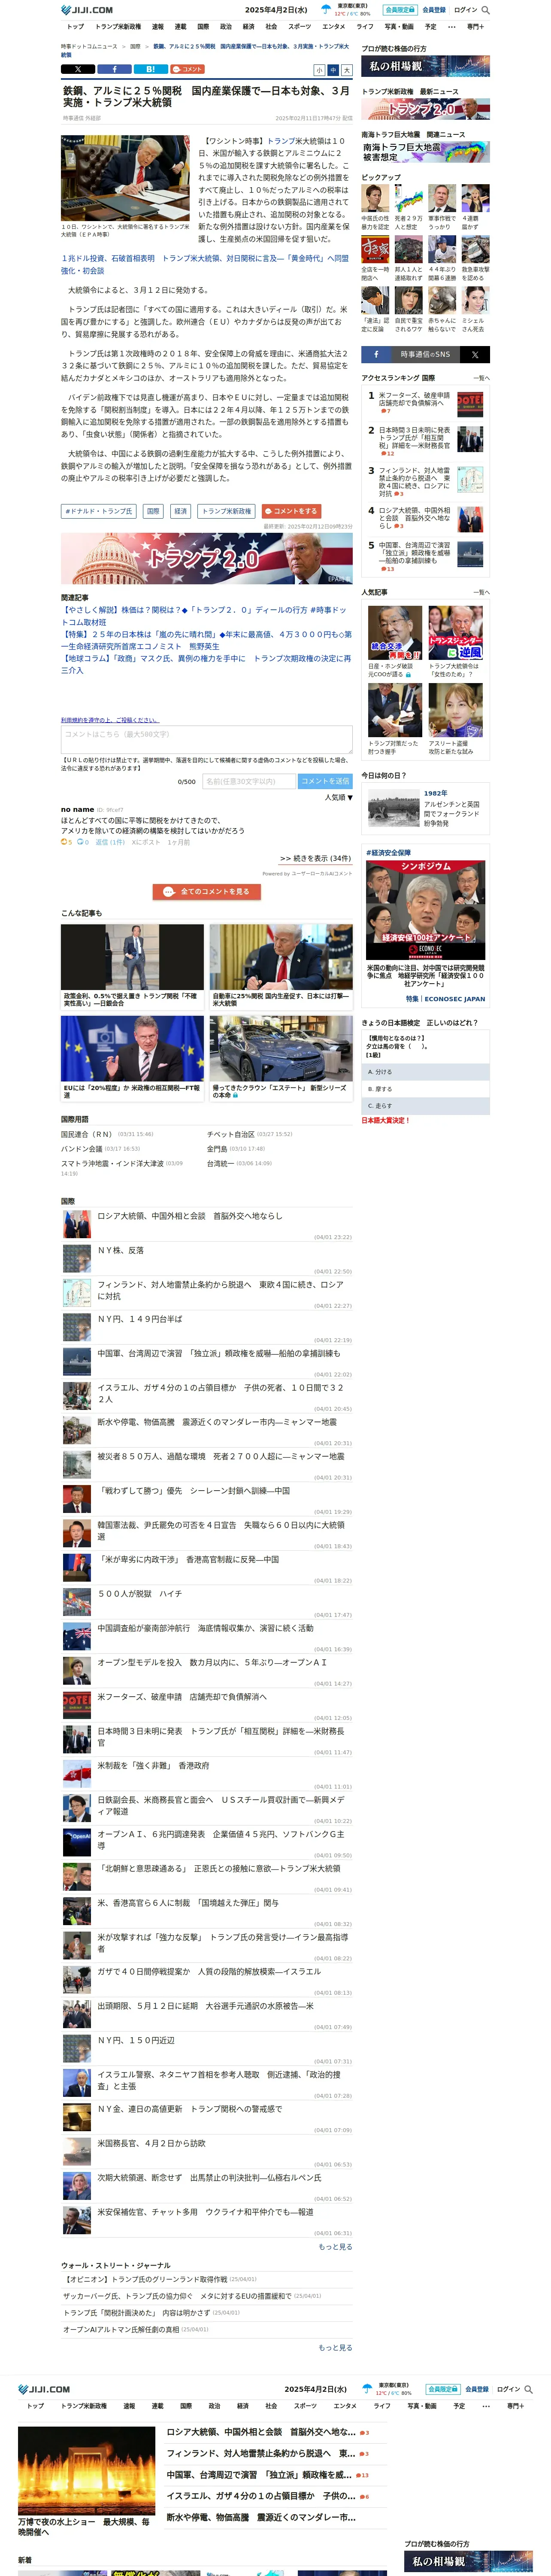Open the コメント share button below the breadcrumb
Screen dimensions: 551x2576
[x=187, y=69]
